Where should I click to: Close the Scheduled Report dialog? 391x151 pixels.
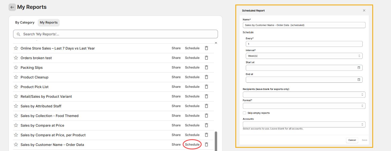(364, 10)
